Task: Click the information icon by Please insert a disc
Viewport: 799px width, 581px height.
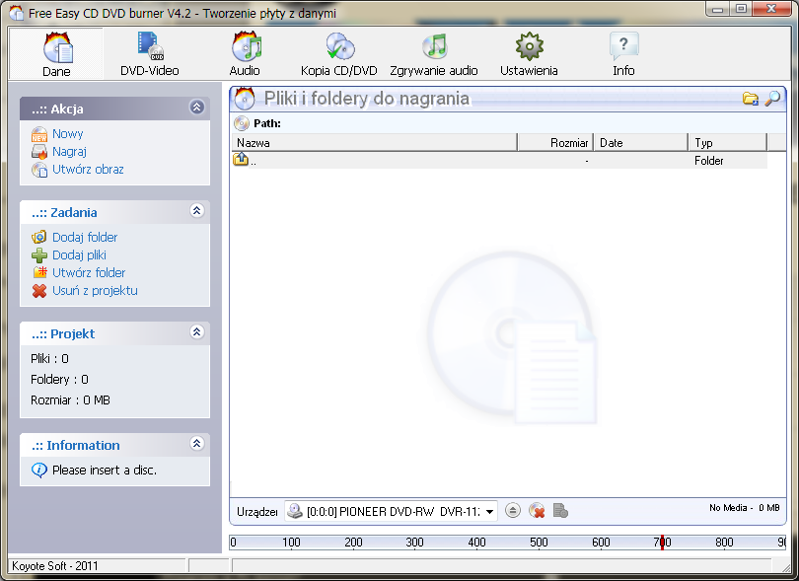Action: pyautogui.click(x=39, y=470)
